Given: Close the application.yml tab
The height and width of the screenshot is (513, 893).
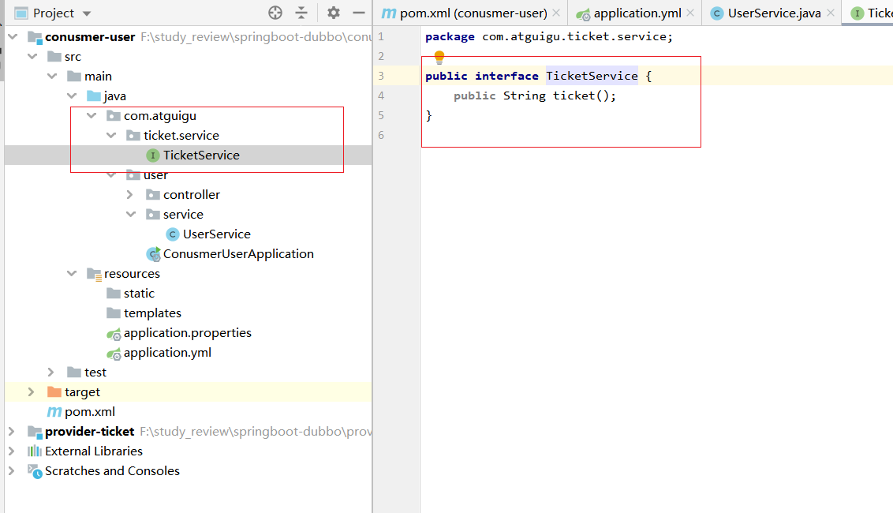Looking at the screenshot, I should coord(690,13).
